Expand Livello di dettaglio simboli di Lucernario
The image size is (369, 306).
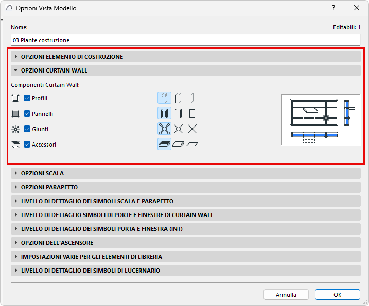[x=186, y=271]
